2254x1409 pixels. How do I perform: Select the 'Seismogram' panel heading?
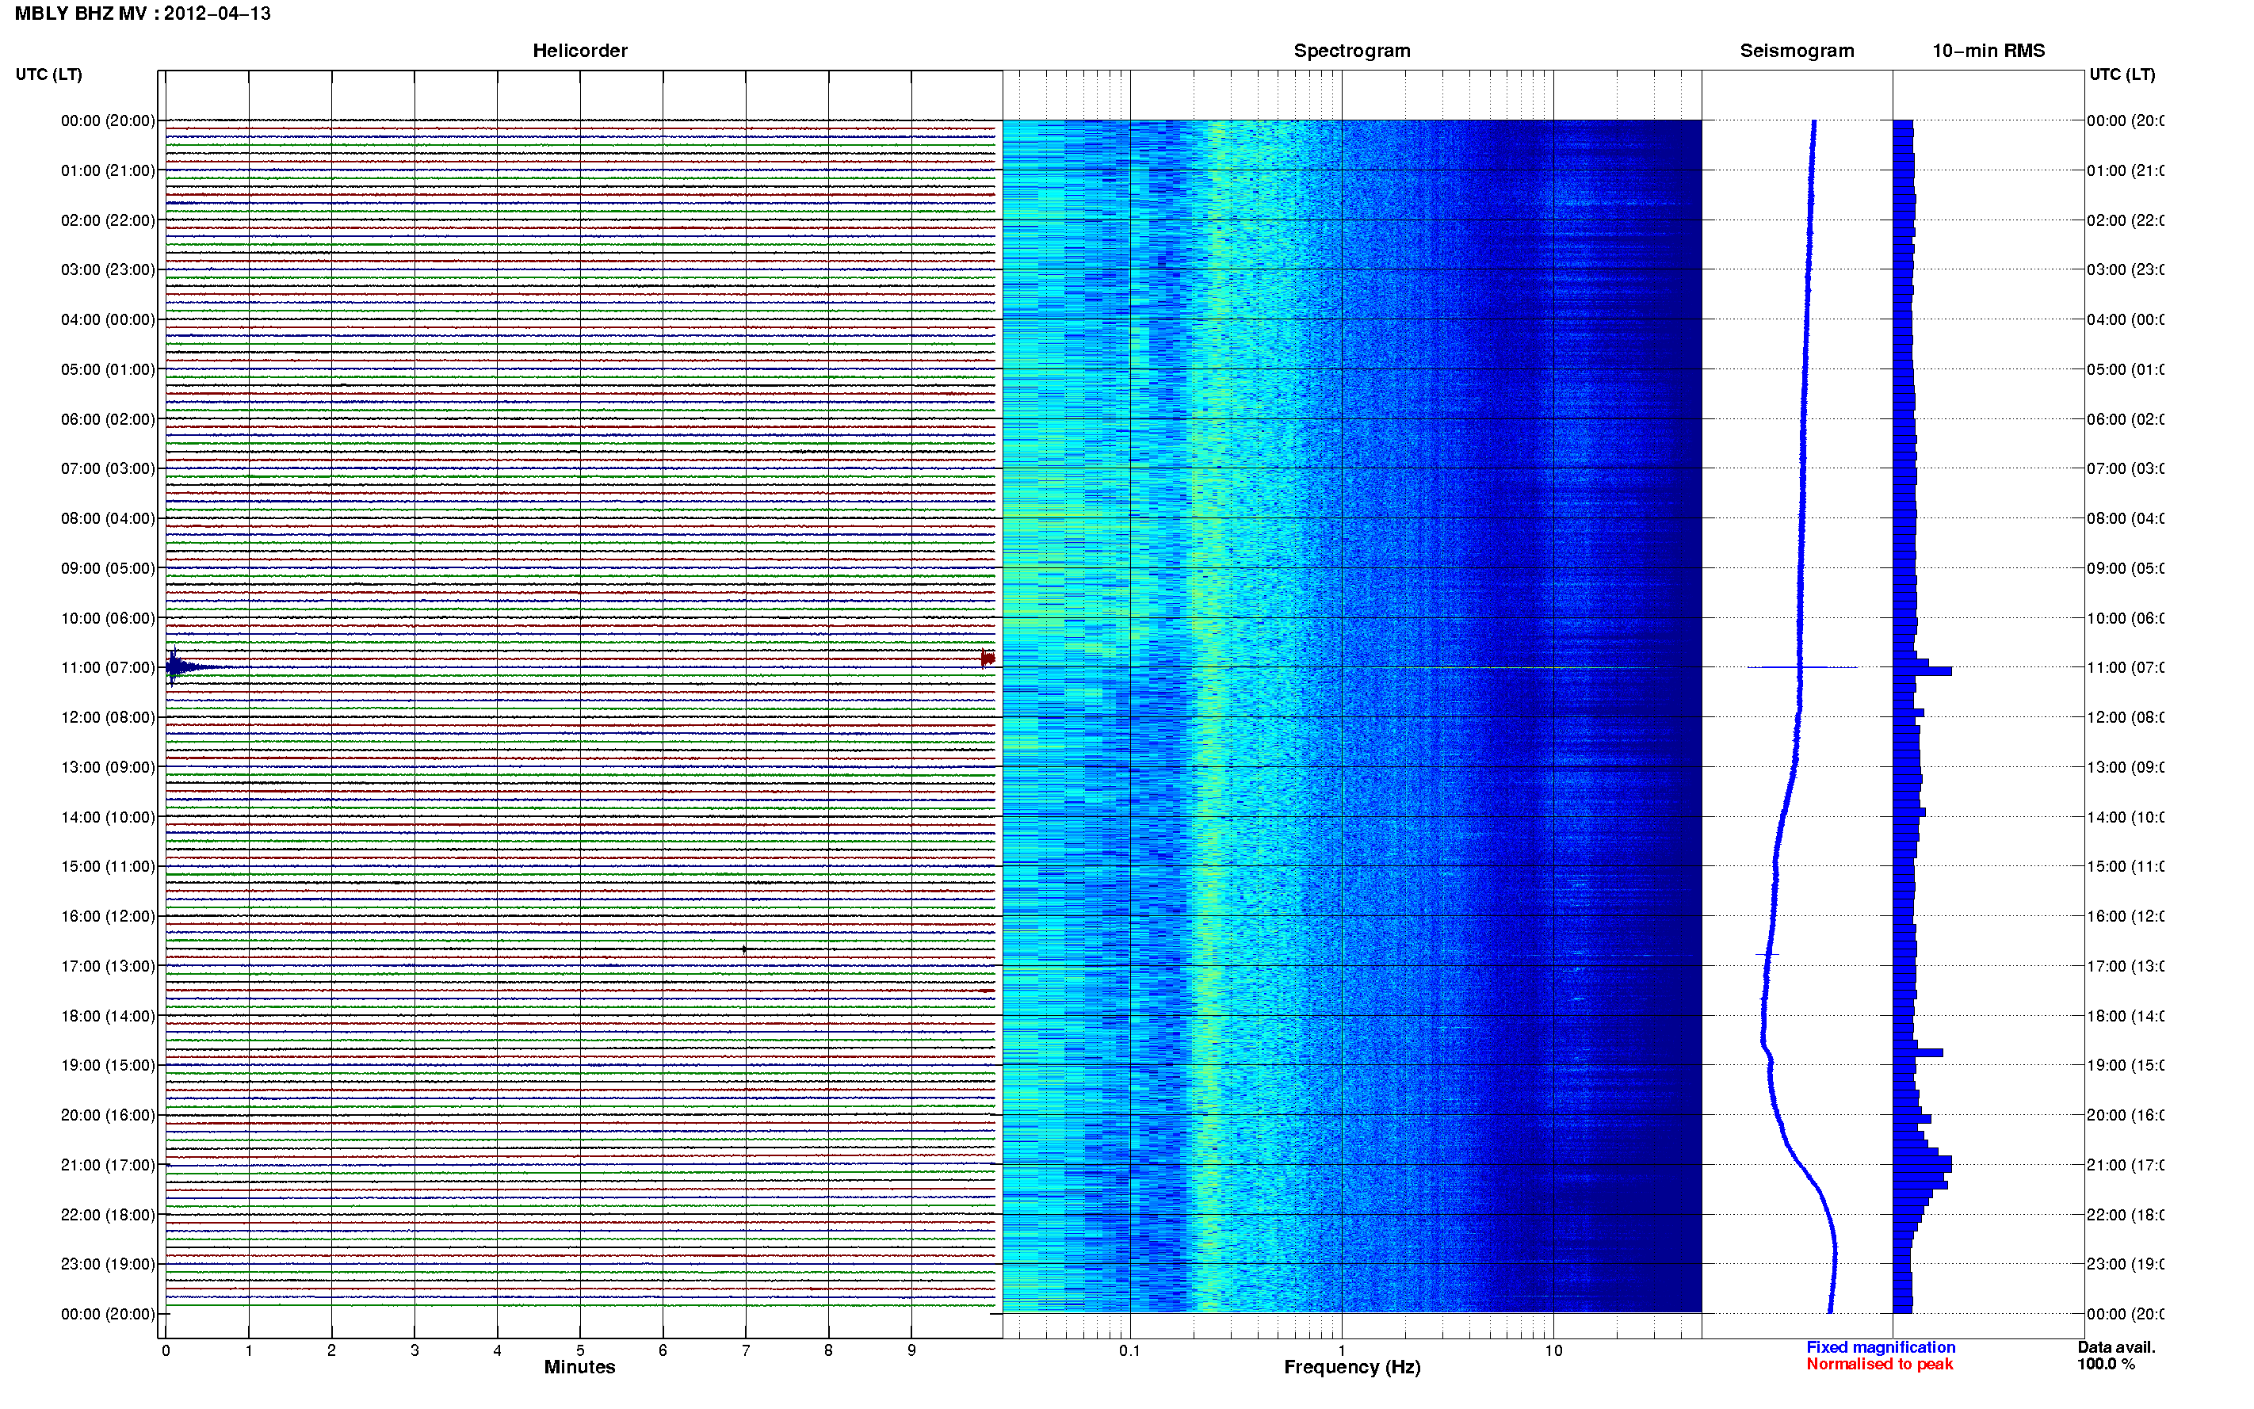1797,51
